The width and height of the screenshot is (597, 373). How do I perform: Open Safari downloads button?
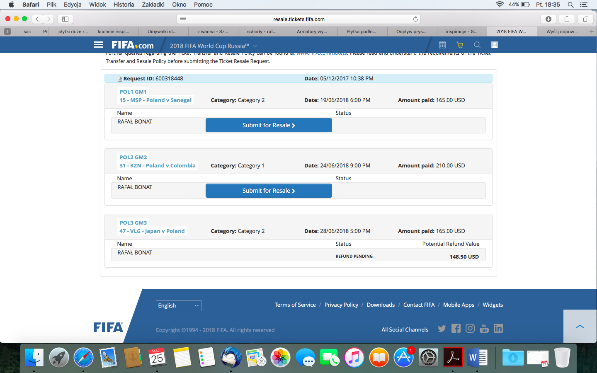(548, 19)
